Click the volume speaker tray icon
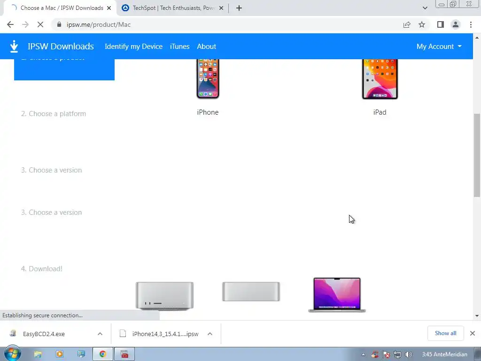Image resolution: width=481 pixels, height=361 pixels. pyautogui.click(x=408, y=354)
